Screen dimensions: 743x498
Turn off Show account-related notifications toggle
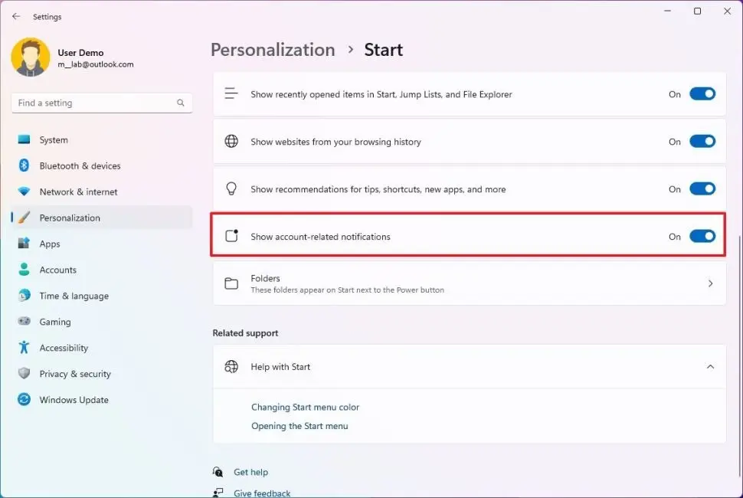click(702, 236)
